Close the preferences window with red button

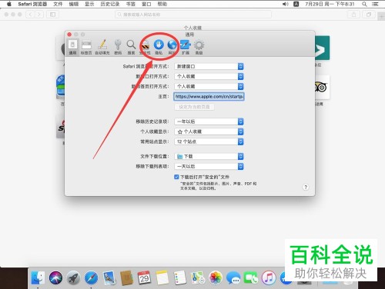pyautogui.click(x=69, y=35)
